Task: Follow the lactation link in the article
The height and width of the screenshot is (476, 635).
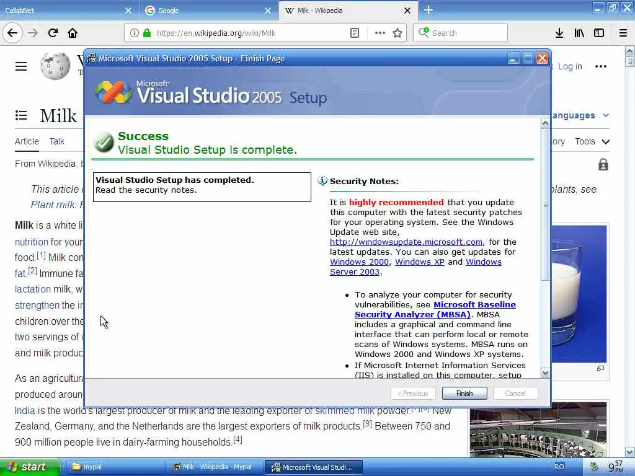Action: (33, 289)
